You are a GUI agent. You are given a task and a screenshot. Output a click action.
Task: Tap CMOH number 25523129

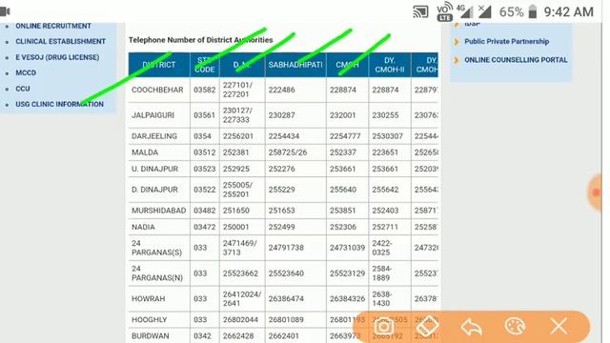tap(347, 273)
